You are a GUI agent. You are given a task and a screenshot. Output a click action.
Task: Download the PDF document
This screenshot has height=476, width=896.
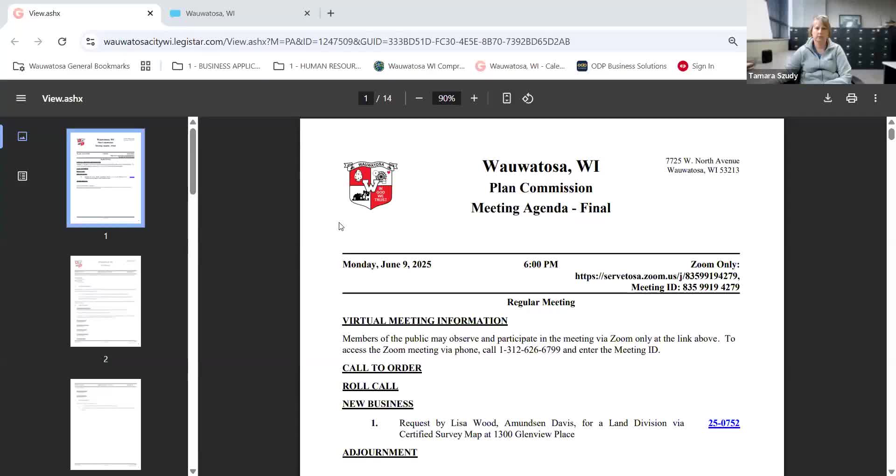coord(827,98)
